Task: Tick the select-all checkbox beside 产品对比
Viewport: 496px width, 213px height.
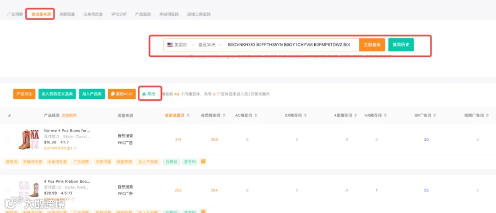Action: [x=8, y=94]
